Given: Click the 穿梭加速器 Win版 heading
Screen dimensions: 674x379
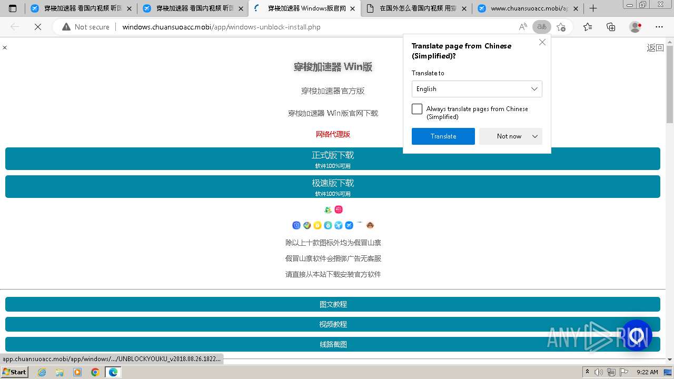Looking at the screenshot, I should 333,67.
